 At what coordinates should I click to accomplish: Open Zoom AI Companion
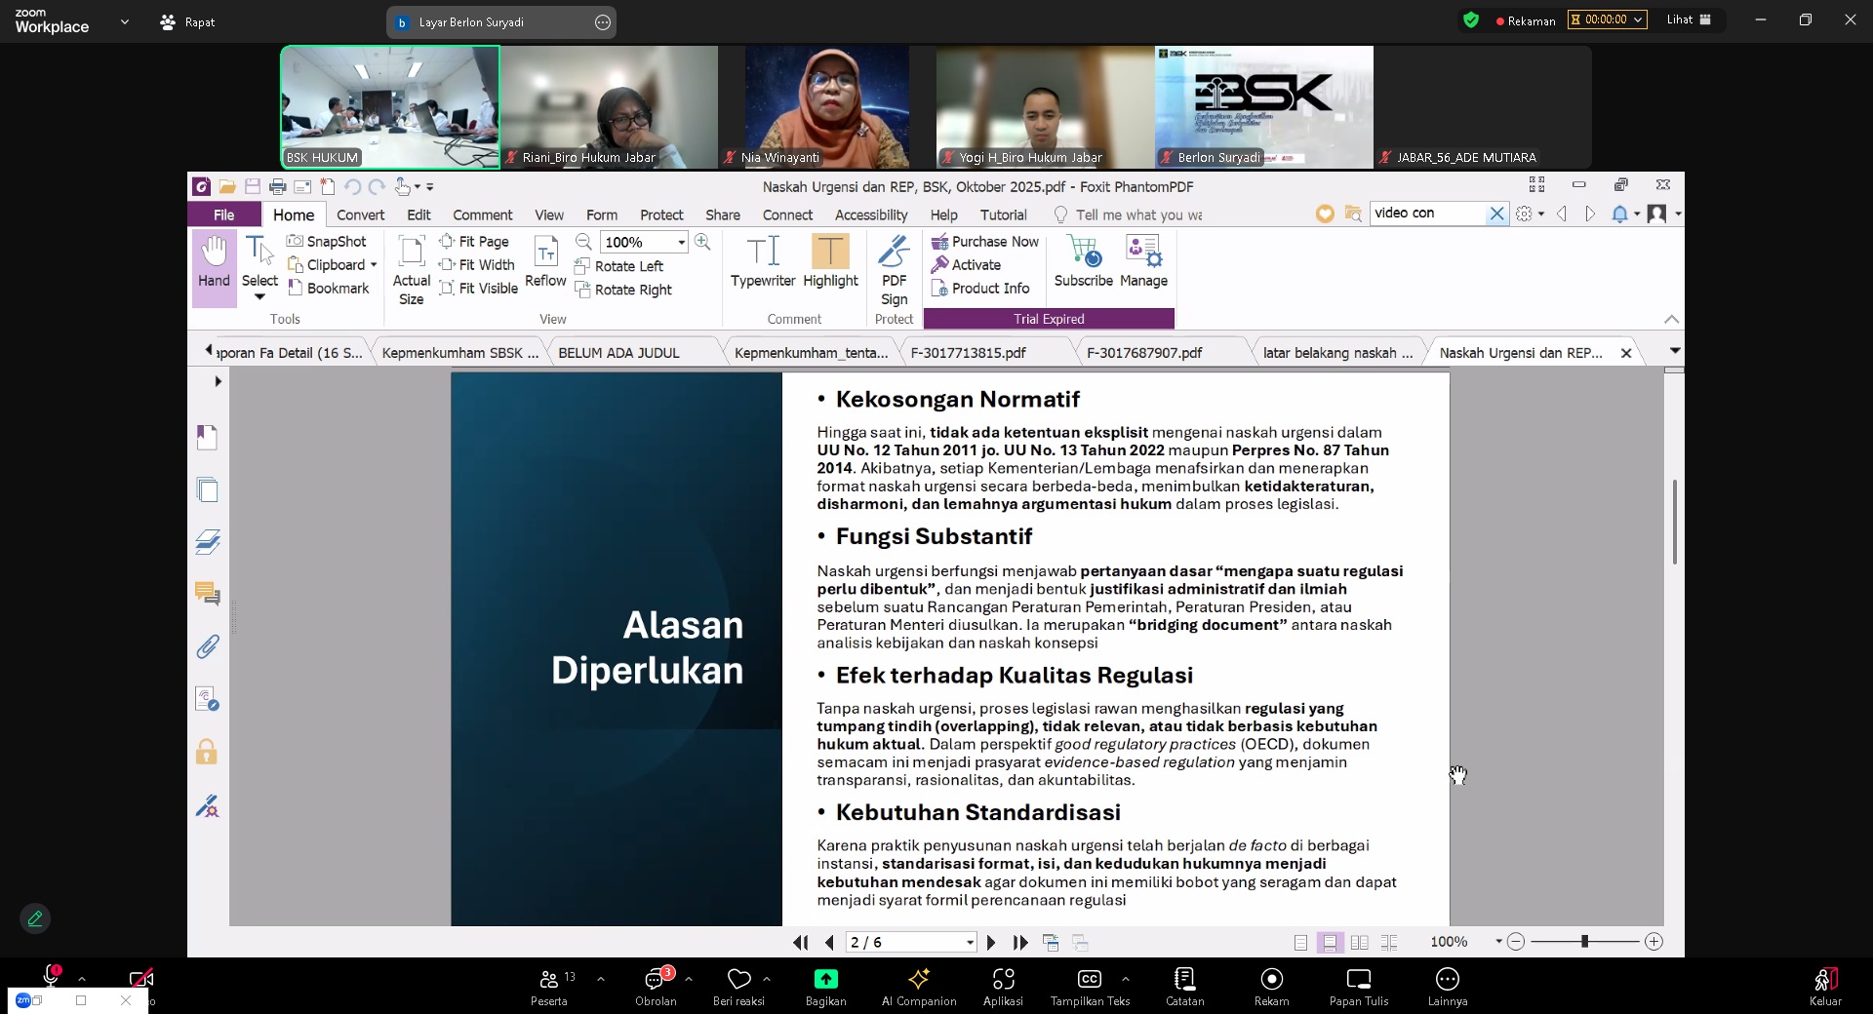918,986
